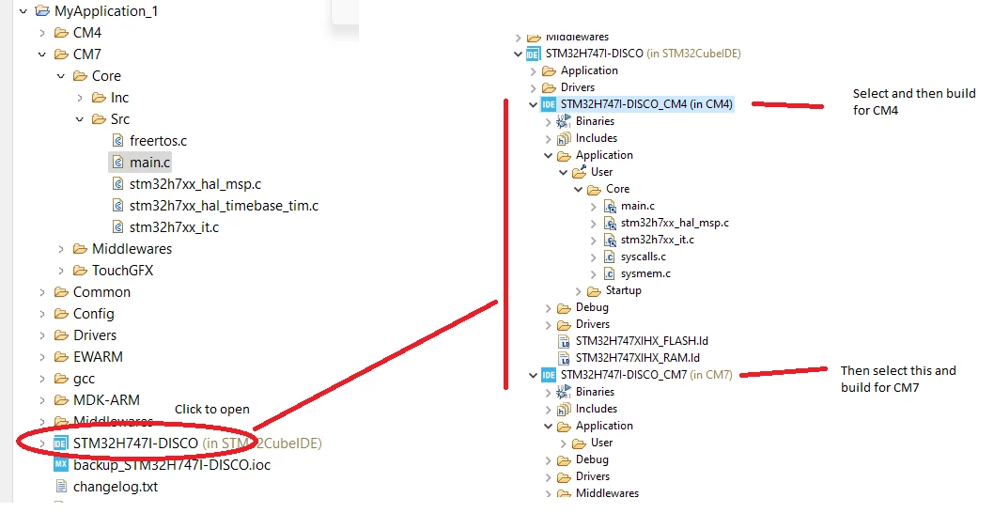Collapse STM32H747I-DISCO (in STM32CubeIDE) in right tree
994x529 pixels.
tap(518, 54)
